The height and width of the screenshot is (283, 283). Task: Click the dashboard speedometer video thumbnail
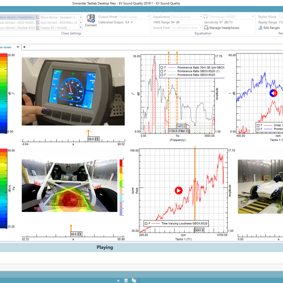tap(73, 92)
